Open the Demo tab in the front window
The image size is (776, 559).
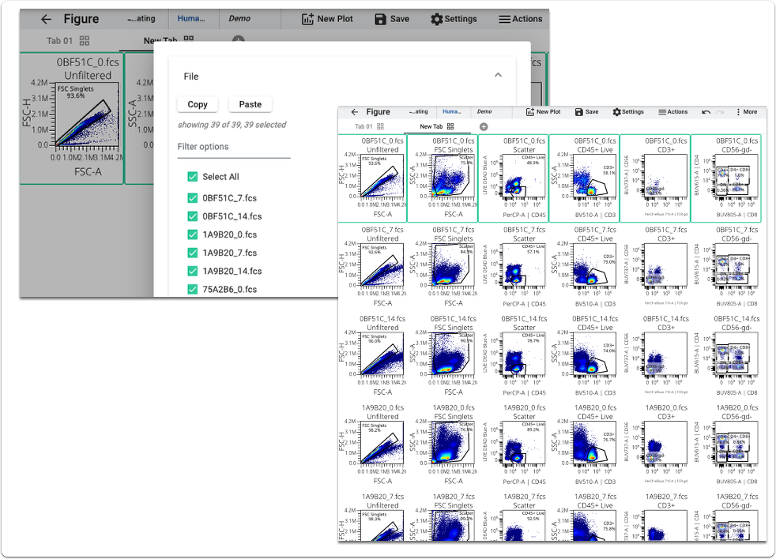(x=484, y=112)
